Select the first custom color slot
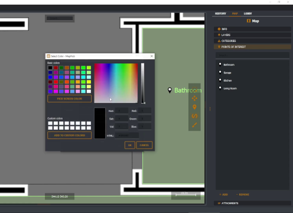Screen dimensions: 293x213 (x=50, y=123)
